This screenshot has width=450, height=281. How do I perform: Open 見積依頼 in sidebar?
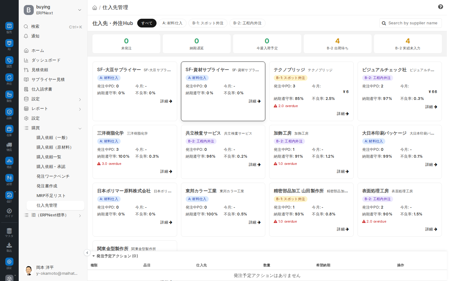[53, 70]
